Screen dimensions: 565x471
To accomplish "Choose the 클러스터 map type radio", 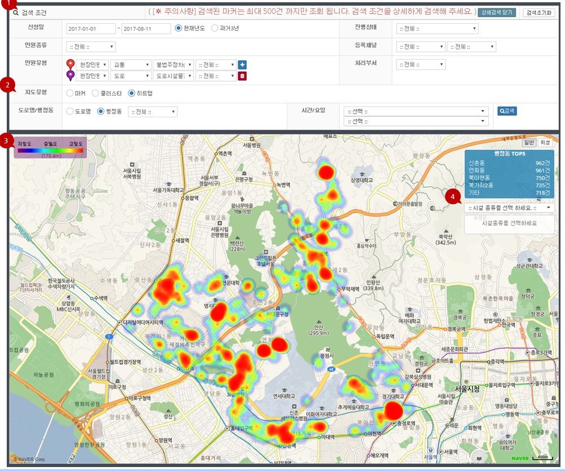I will pyautogui.click(x=96, y=94).
